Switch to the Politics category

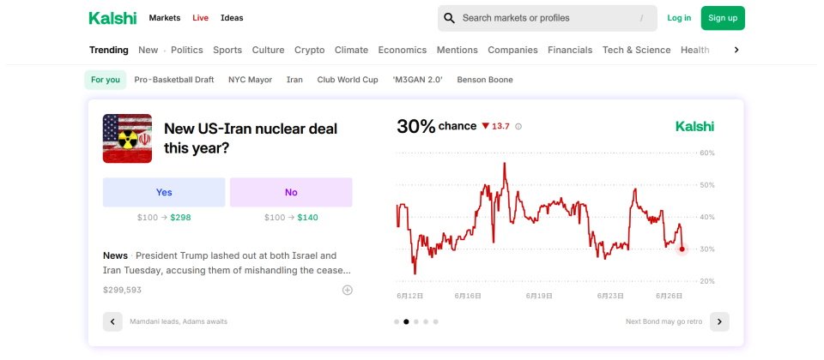pos(187,50)
